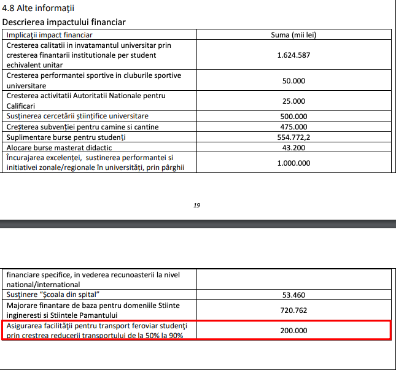Viewport: 396px width, 370px height.
Task: Select the 1.000.000 amount cell
Action: pos(293,163)
